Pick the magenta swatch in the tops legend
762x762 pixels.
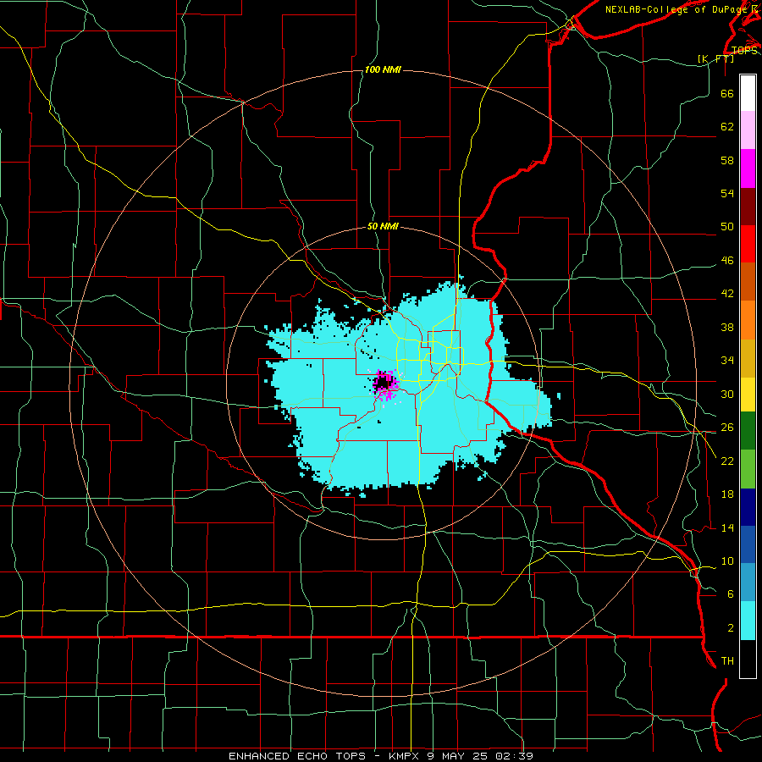(x=748, y=168)
